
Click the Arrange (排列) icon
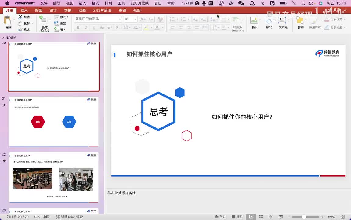[x=300, y=20]
